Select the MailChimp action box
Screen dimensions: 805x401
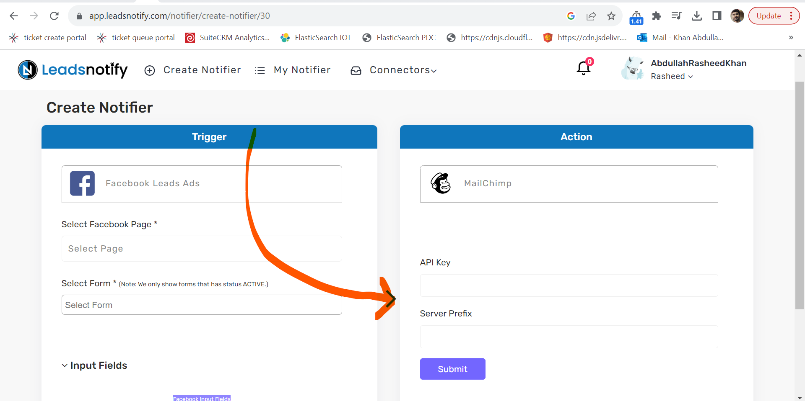click(x=569, y=184)
